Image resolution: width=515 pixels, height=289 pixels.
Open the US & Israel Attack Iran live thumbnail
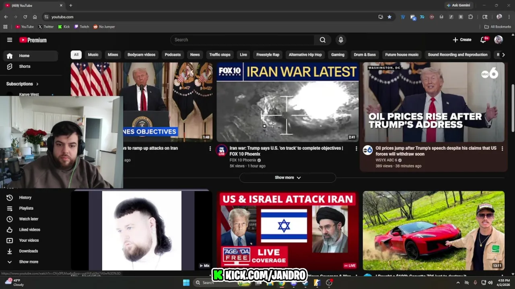coord(287,230)
